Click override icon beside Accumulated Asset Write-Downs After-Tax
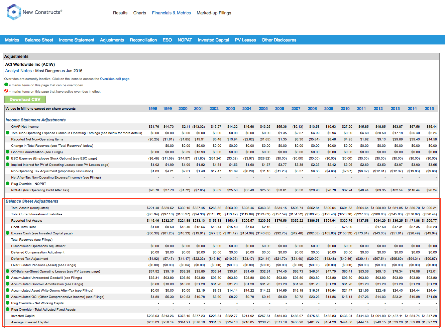Viewport: 445px width, 328px height. [7, 290]
